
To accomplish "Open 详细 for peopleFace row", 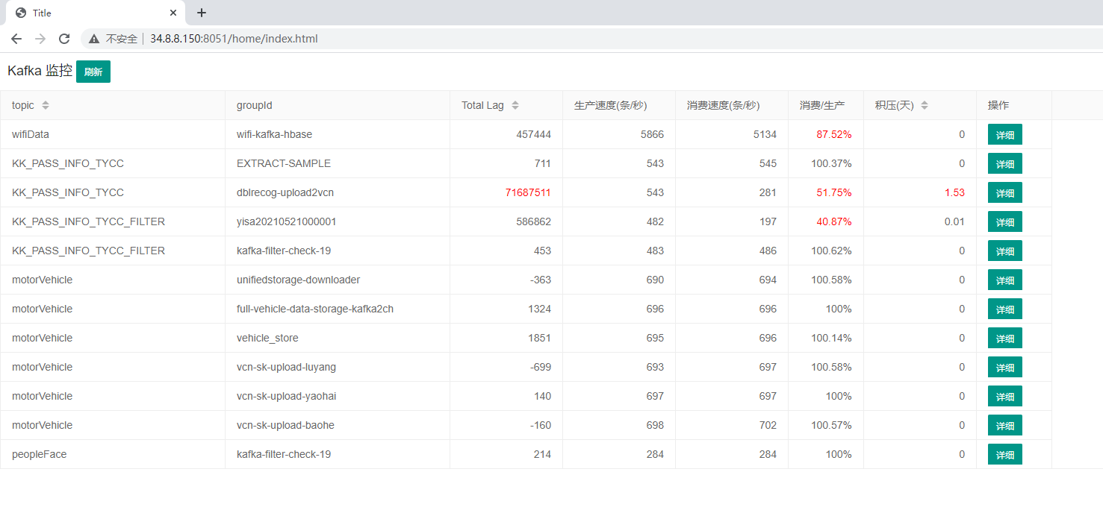I will tap(1004, 455).
